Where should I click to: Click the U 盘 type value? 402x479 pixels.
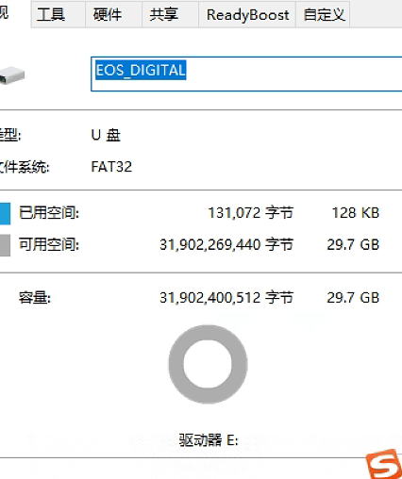106,136
